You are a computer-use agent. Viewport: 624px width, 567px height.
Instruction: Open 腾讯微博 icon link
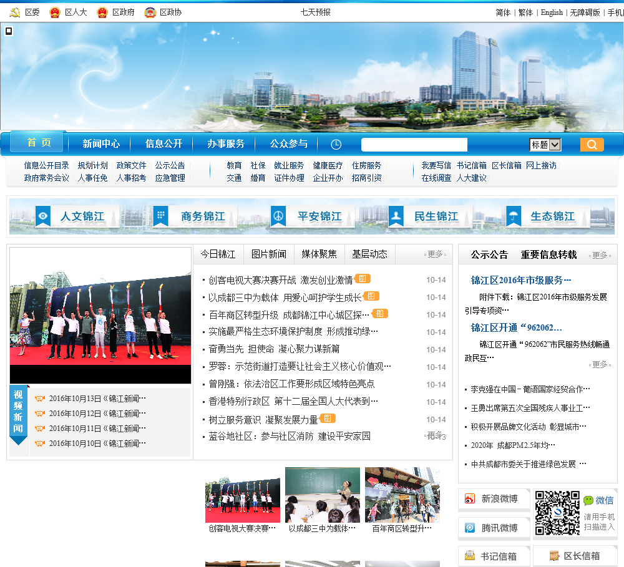470,528
